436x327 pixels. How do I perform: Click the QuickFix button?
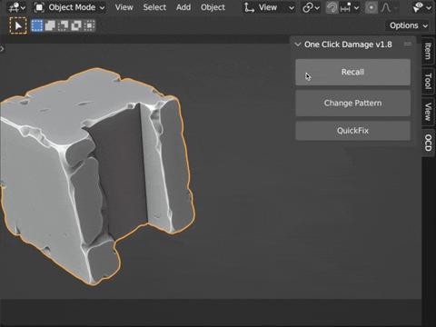point(352,131)
